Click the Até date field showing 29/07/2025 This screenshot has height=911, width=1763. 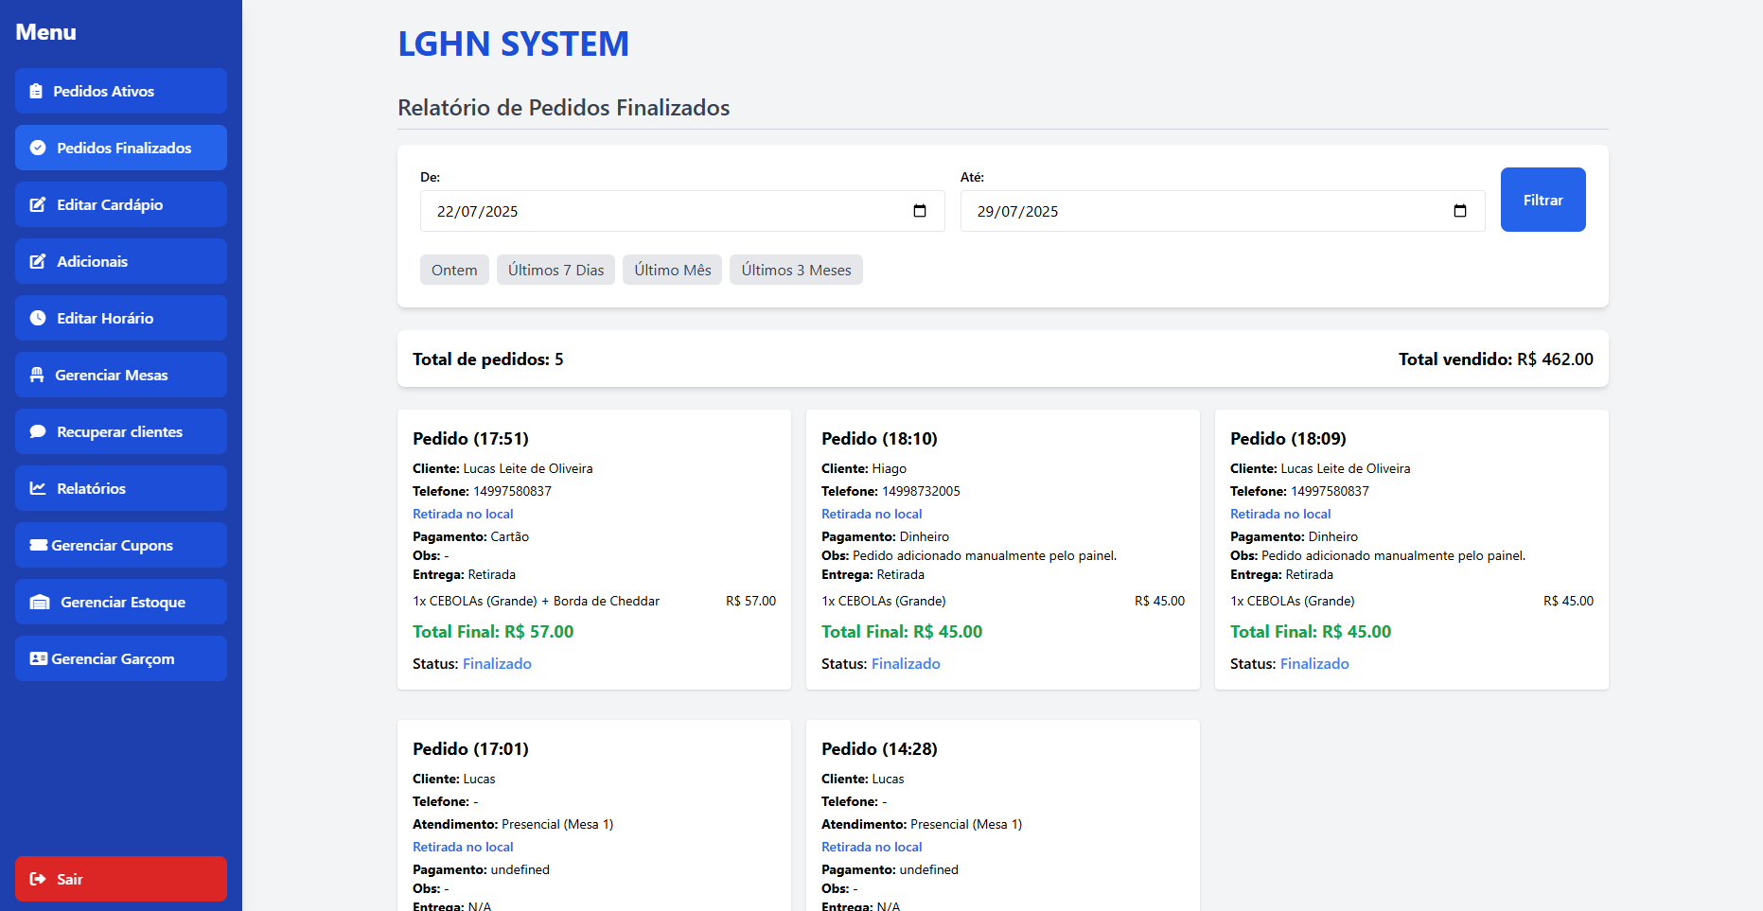click(x=1223, y=211)
